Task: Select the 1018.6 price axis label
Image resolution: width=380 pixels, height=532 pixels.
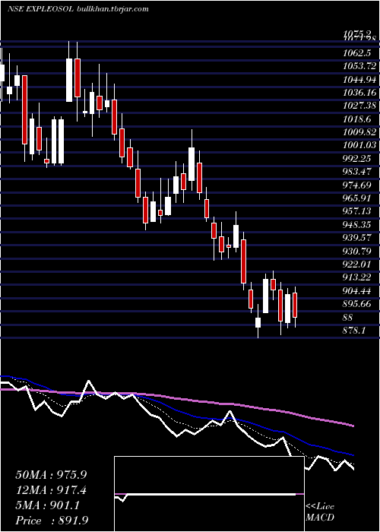Action: tap(357, 119)
